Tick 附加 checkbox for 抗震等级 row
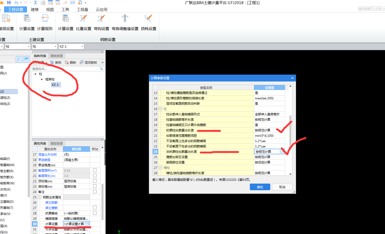The width and height of the screenshot is (385, 234). [x=95, y=213]
